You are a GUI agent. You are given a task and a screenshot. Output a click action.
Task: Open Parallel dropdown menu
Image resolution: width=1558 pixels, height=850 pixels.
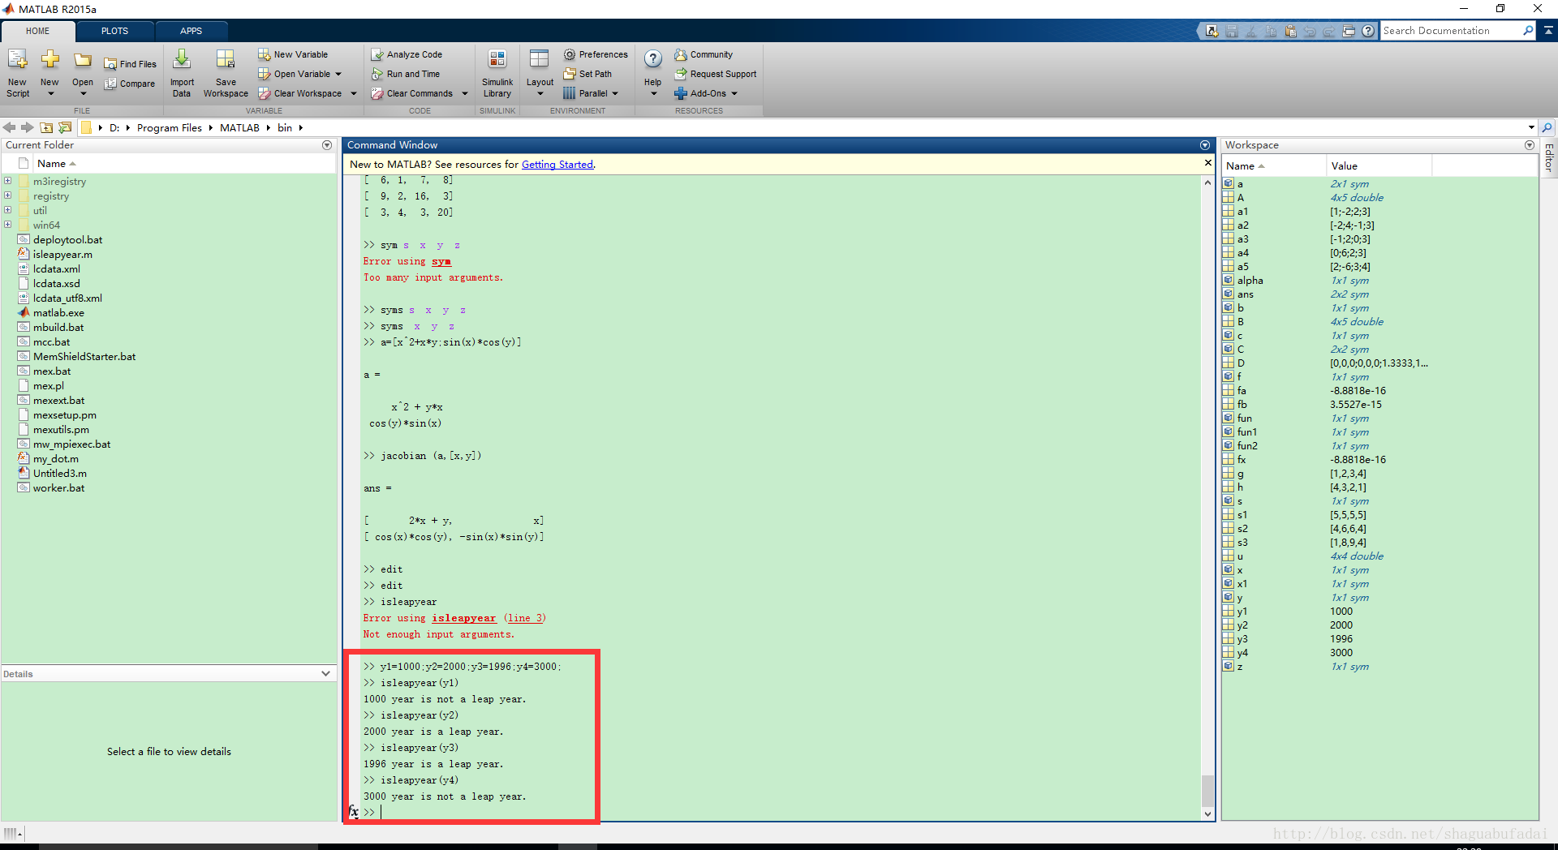[x=615, y=93]
